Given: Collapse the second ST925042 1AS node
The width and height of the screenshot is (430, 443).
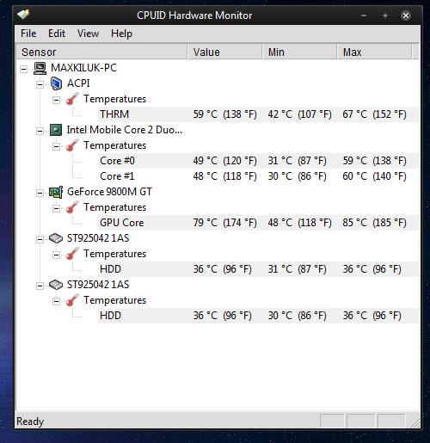Looking at the screenshot, I should (40, 286).
